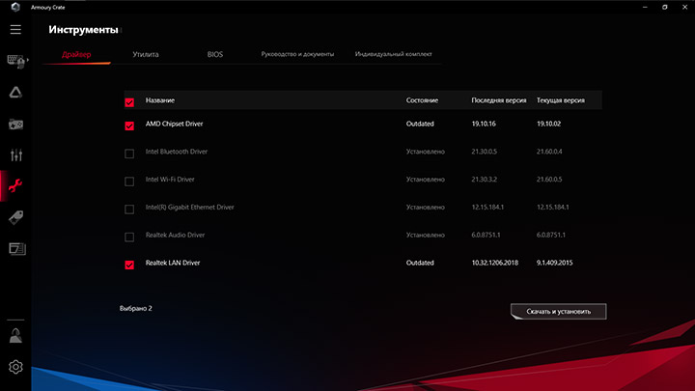Restore down the Armoury Crate window
695x391 pixels.
tap(665, 7)
